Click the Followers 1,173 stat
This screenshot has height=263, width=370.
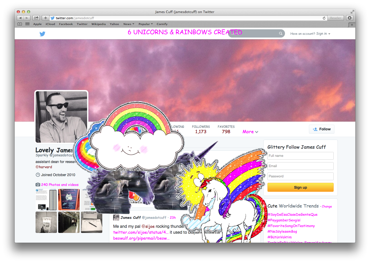coord(201,129)
